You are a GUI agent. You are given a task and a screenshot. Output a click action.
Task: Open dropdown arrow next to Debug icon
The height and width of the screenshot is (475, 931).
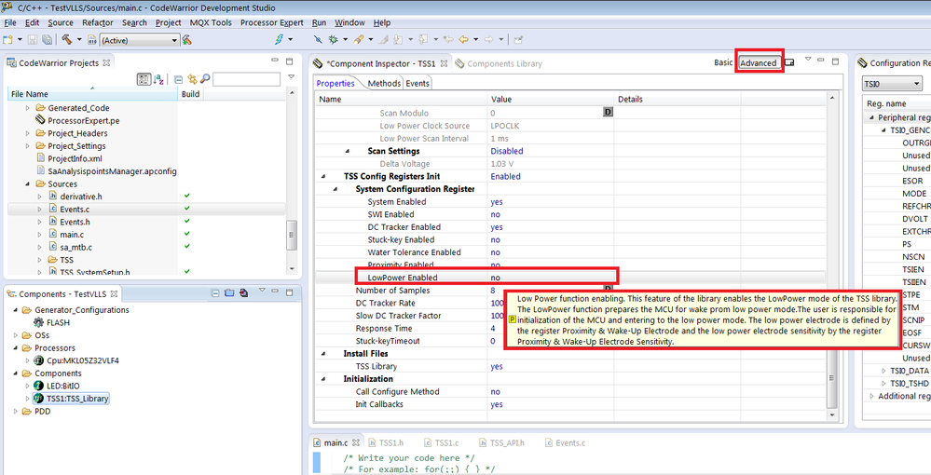pos(345,40)
